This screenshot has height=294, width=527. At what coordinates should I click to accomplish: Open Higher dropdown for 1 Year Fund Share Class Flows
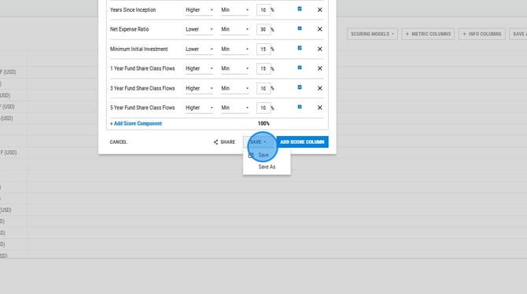[x=199, y=68]
